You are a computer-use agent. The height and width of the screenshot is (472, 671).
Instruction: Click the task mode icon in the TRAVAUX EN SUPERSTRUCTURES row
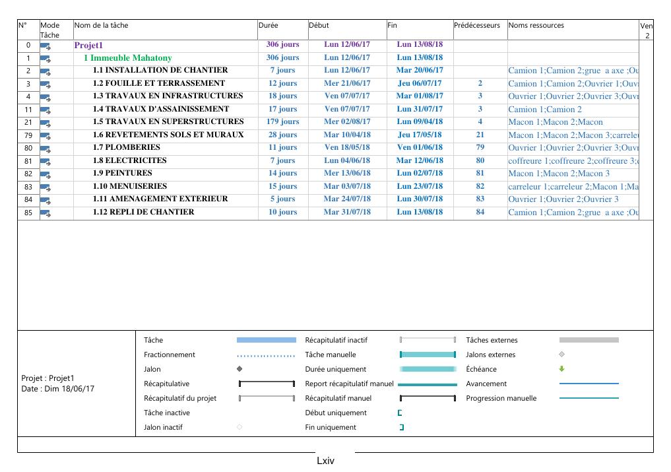[x=46, y=123]
